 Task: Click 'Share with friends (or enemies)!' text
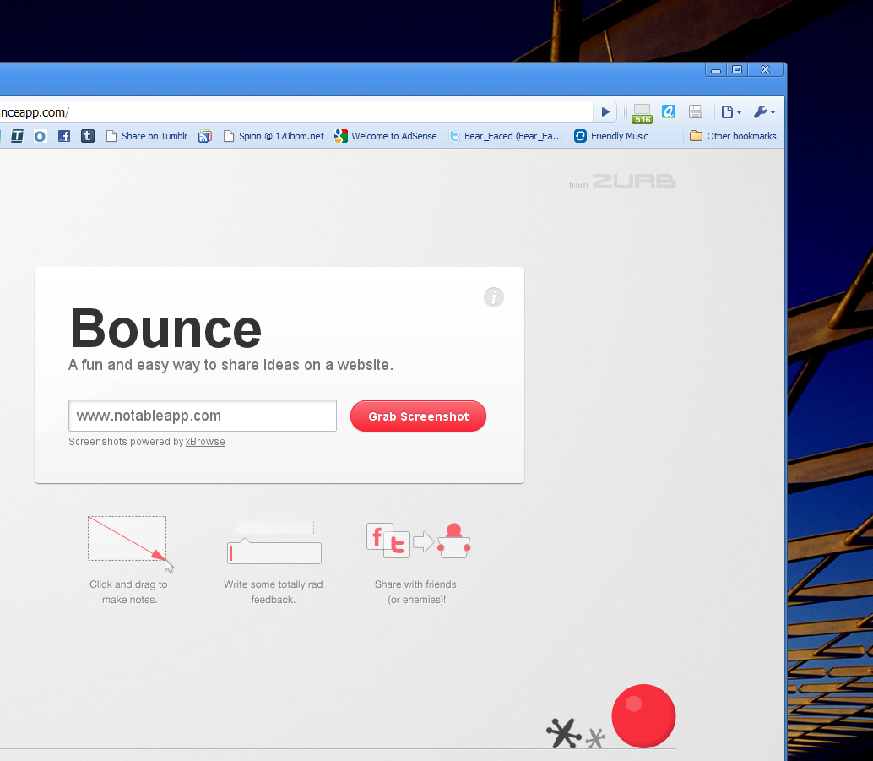416,591
